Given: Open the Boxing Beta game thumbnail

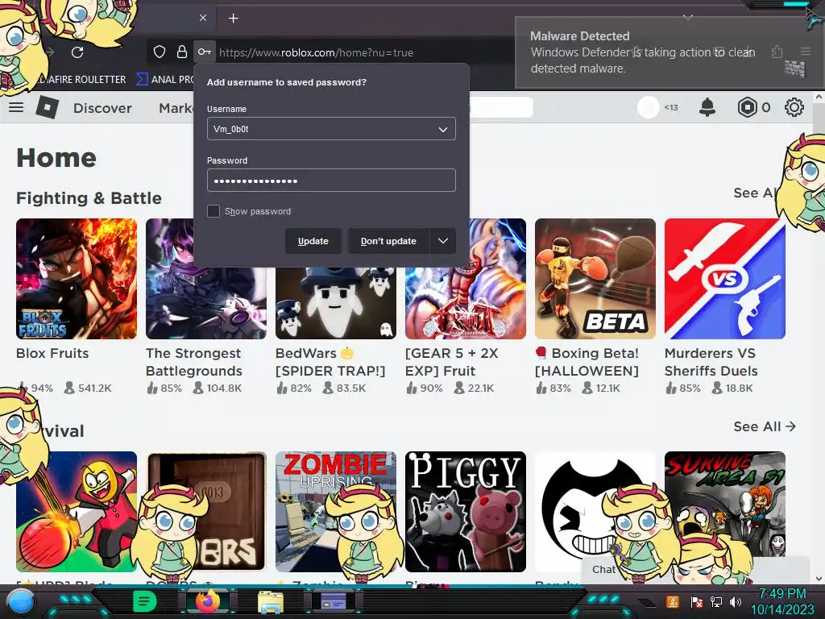Looking at the screenshot, I should [595, 279].
